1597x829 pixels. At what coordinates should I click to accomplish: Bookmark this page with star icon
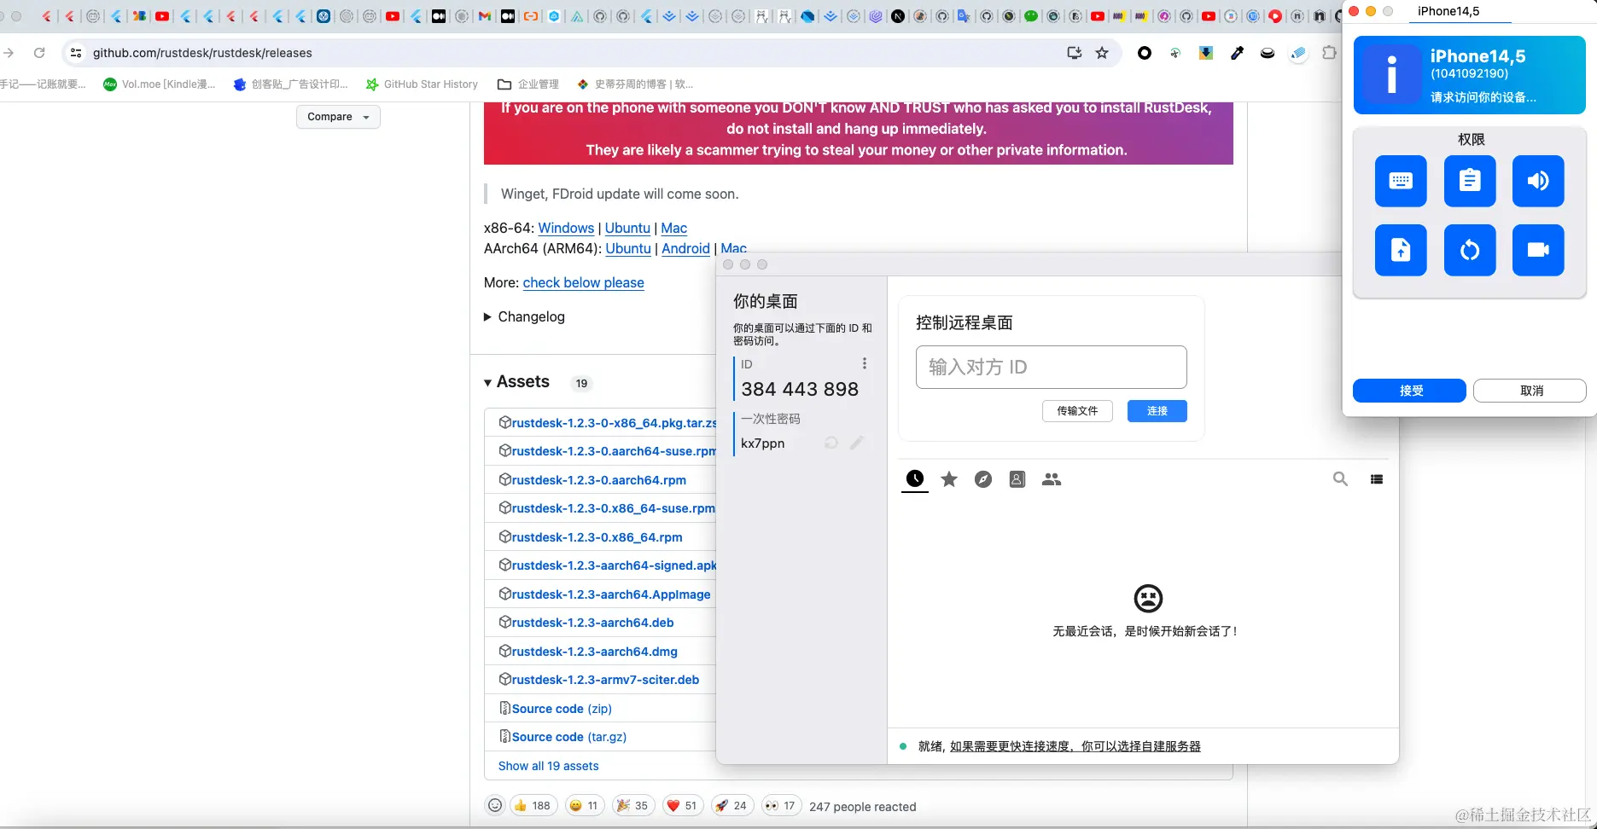pos(1102,53)
